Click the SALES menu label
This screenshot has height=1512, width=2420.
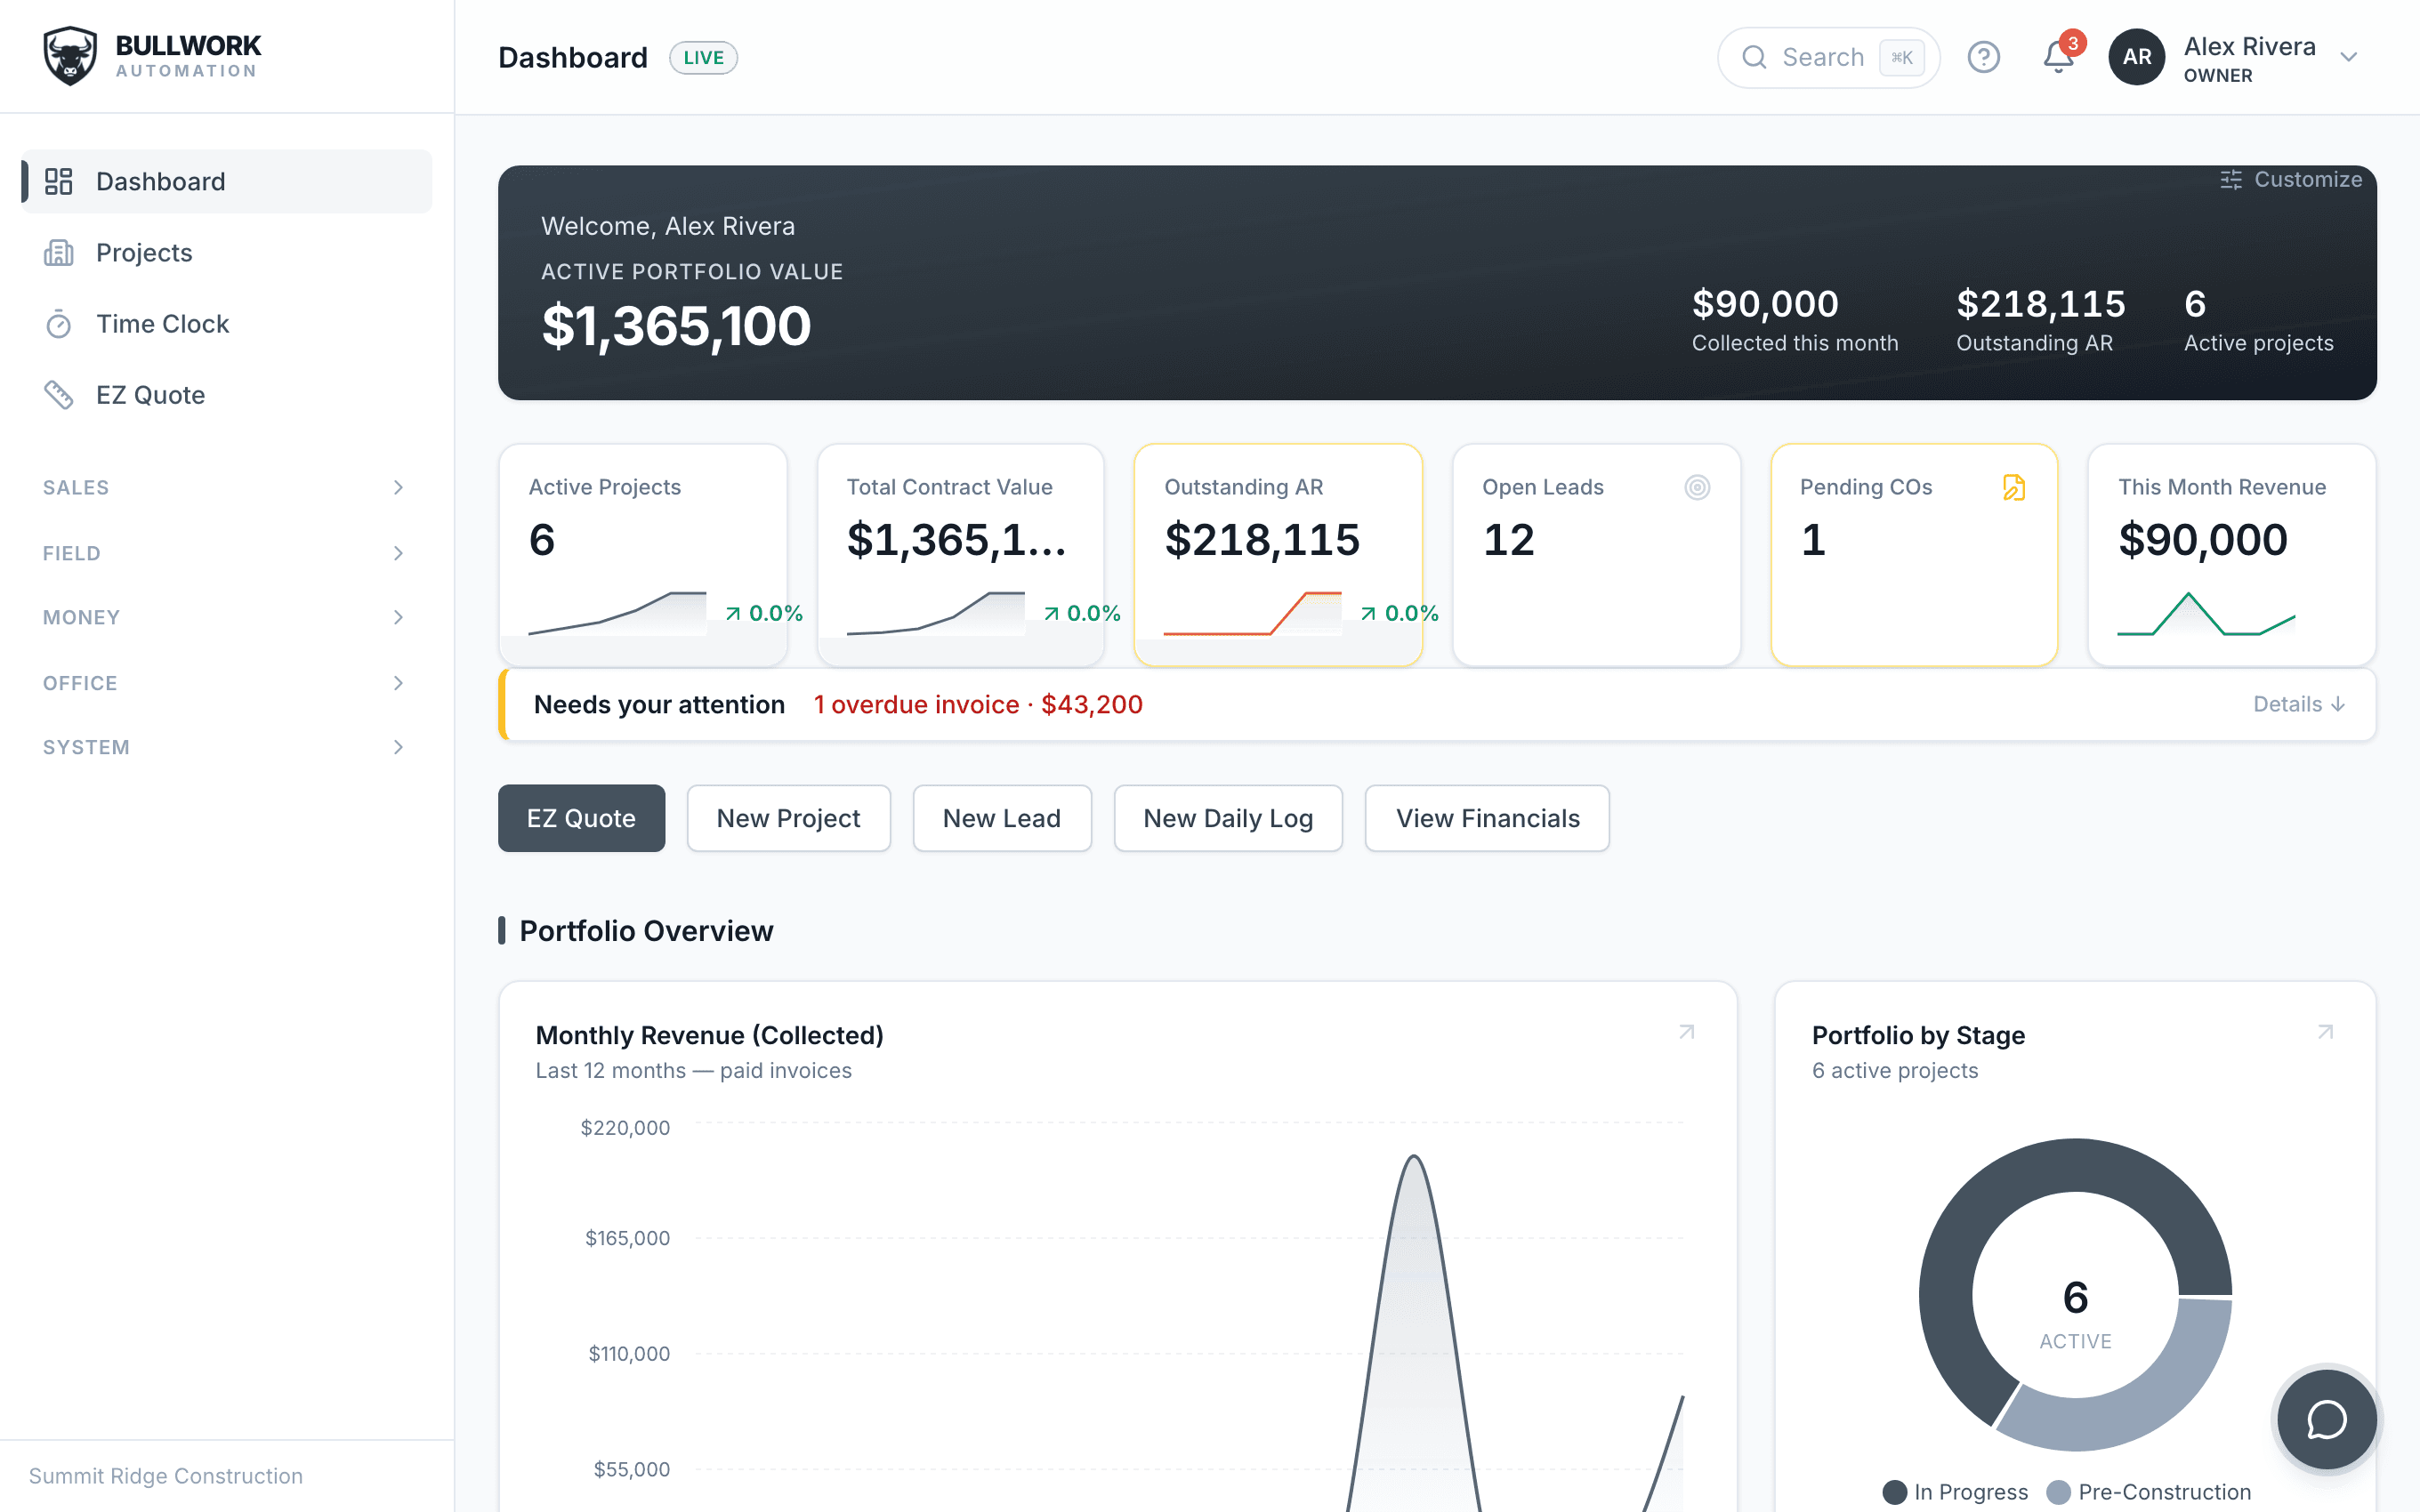click(x=76, y=487)
